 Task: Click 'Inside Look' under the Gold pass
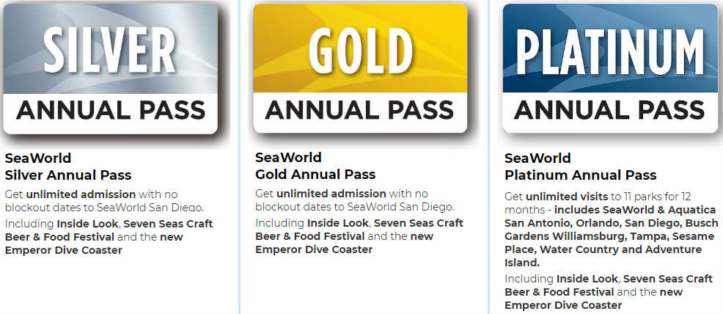click(x=338, y=223)
